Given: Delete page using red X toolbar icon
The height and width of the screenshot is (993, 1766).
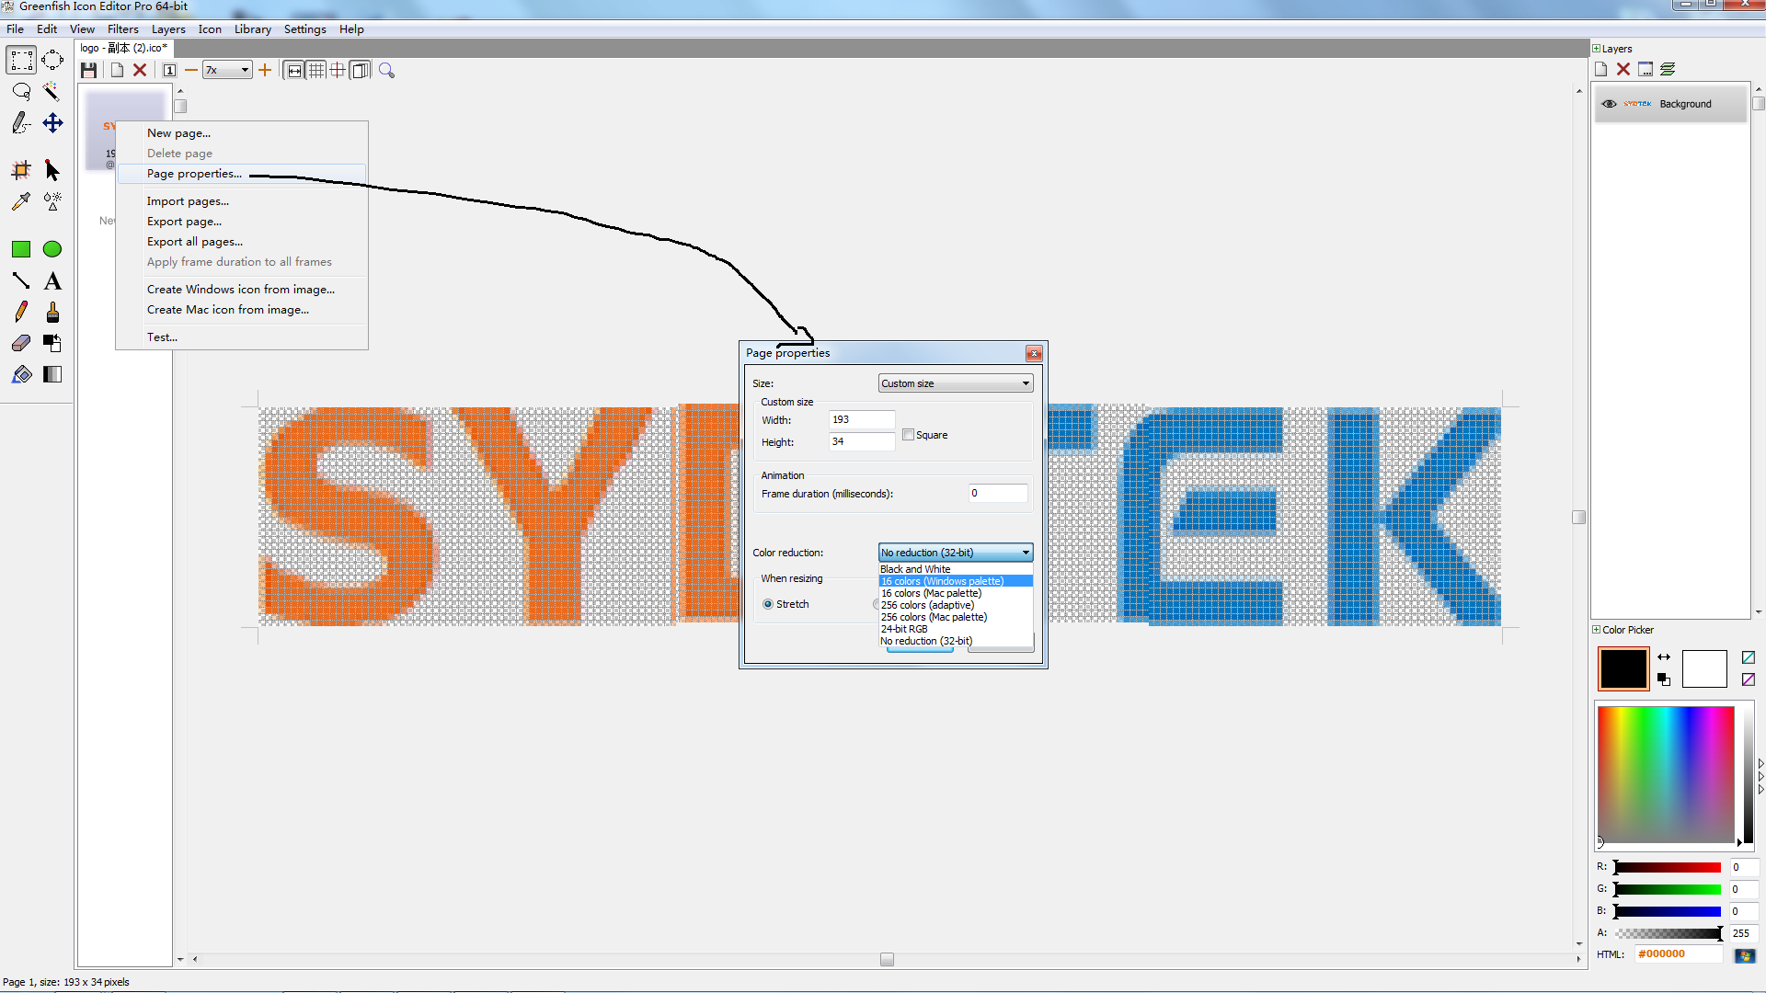Looking at the screenshot, I should point(140,70).
